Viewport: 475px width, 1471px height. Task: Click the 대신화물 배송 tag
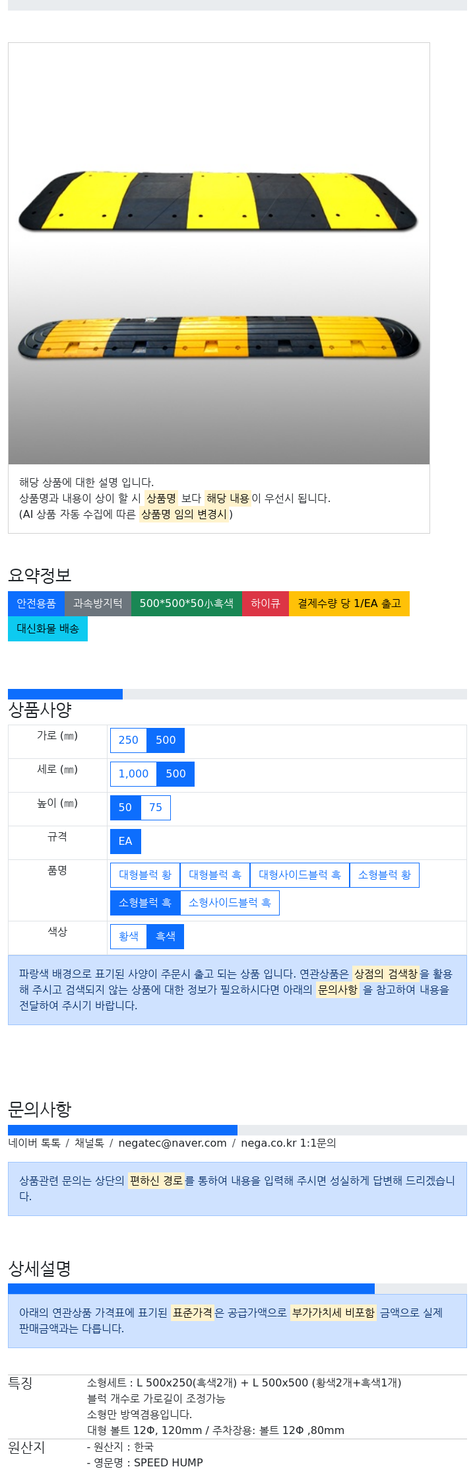[47, 629]
